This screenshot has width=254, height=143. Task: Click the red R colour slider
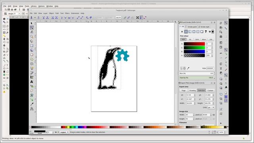(x=194, y=44)
